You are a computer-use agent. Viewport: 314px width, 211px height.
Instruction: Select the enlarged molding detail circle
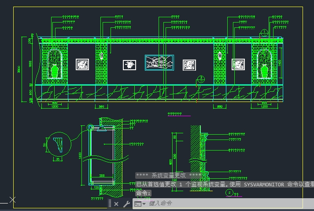click(59, 144)
